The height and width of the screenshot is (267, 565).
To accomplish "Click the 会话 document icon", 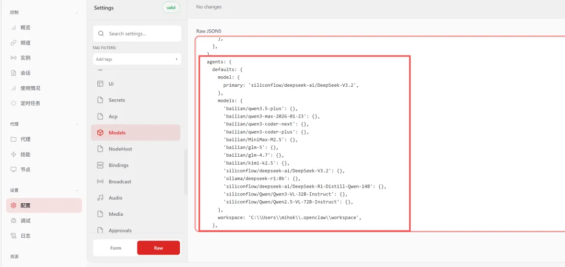I will pos(13,73).
